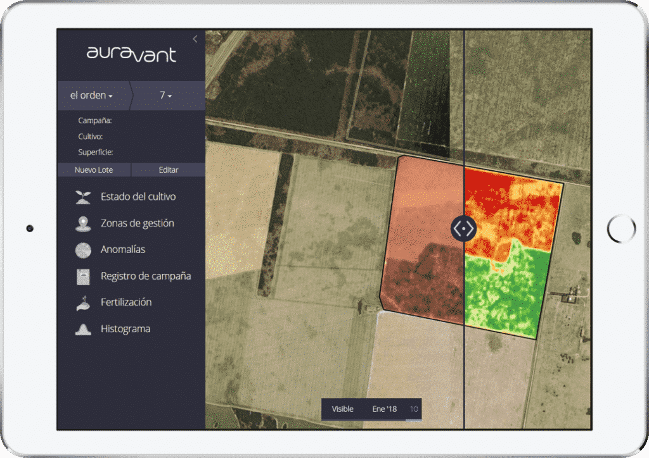The width and height of the screenshot is (649, 458).
Task: Click the notebook icon for Registro de campaña
Action: coord(83,276)
